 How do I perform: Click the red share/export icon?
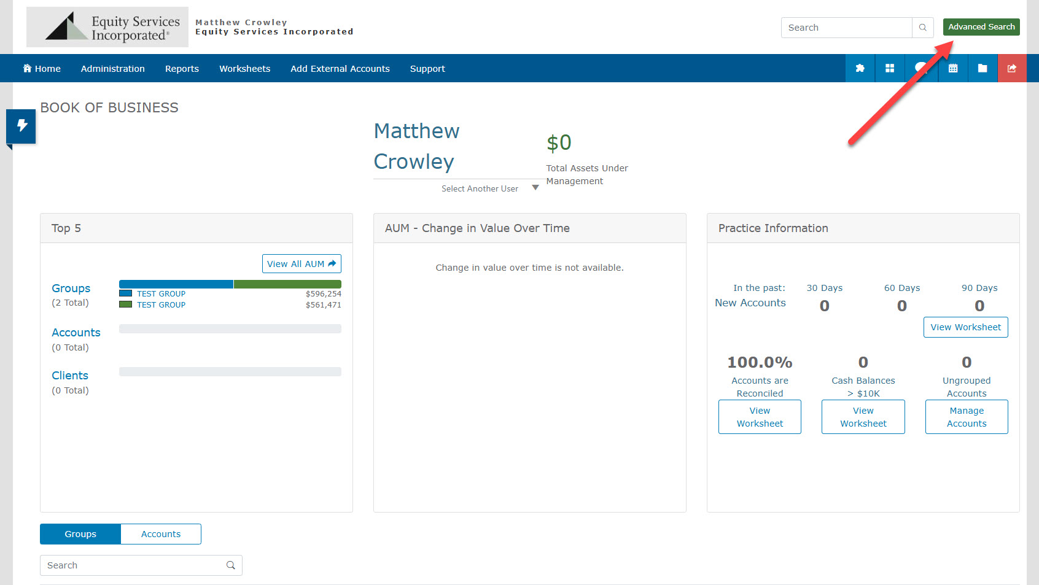pyautogui.click(x=1012, y=68)
